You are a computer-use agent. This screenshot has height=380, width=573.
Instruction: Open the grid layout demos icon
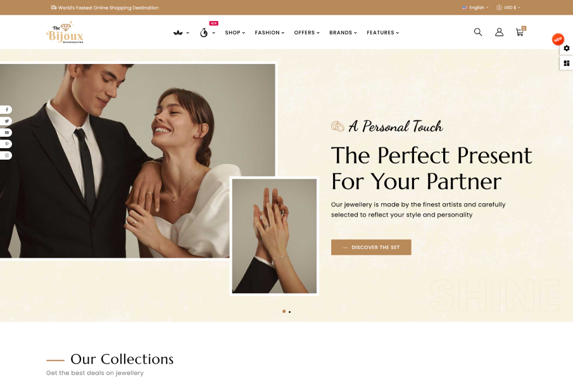(567, 63)
